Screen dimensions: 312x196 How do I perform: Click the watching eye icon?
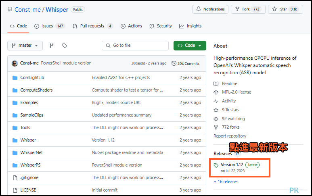click(x=216, y=119)
